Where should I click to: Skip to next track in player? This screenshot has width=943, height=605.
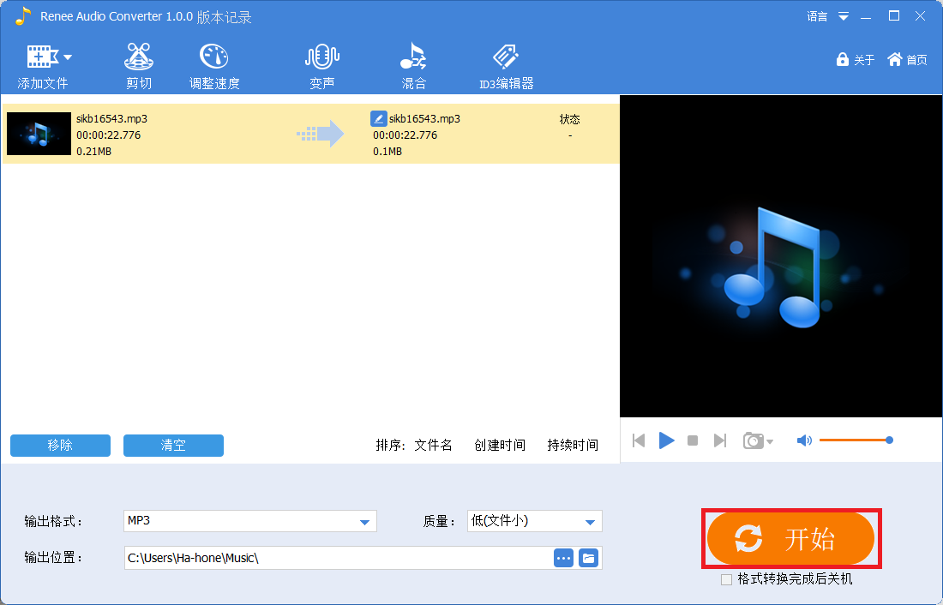(x=720, y=440)
